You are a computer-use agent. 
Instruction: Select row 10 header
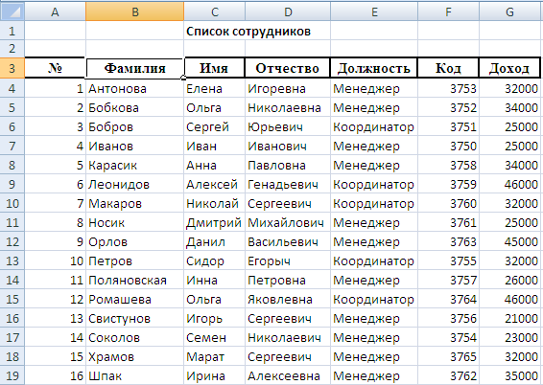pyautogui.click(x=12, y=203)
